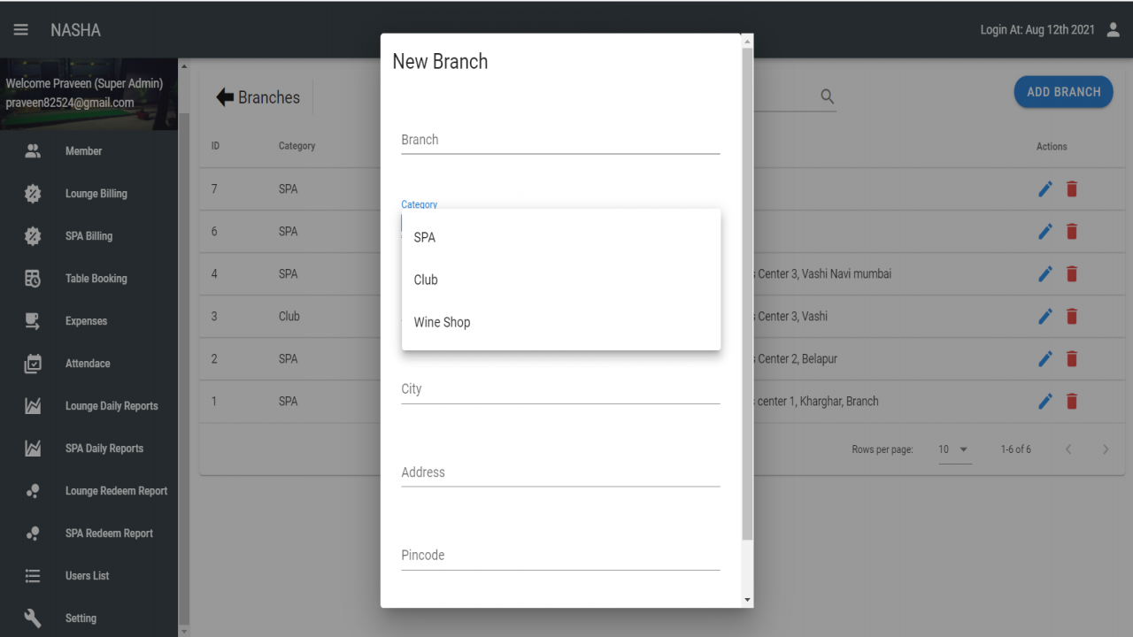Click the search magnifier icon
The image size is (1133, 637).
pyautogui.click(x=827, y=96)
